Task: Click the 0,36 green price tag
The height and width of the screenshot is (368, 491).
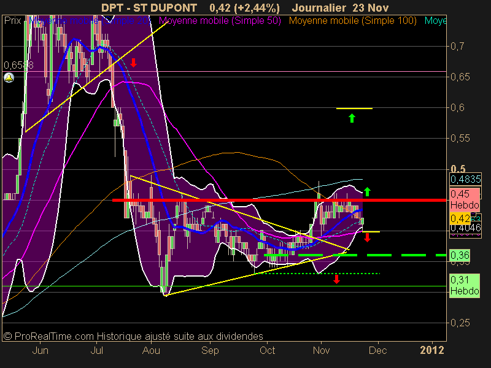Action: (460, 255)
